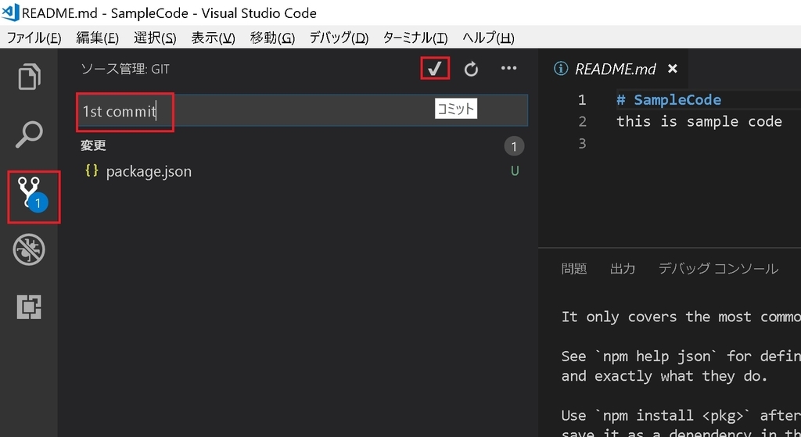Click the 'and exactly what they do.' output line
The width and height of the screenshot is (801, 437).
(x=664, y=376)
